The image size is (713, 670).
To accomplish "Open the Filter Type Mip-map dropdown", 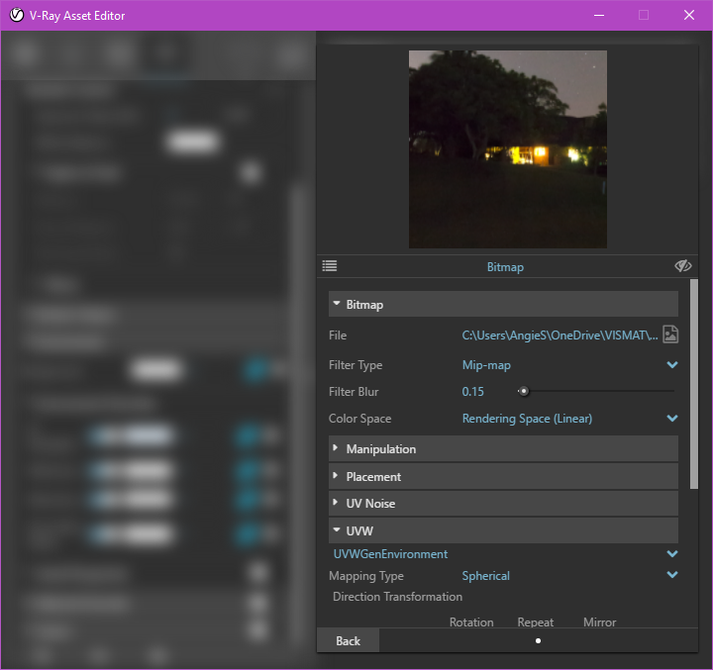I will (569, 365).
